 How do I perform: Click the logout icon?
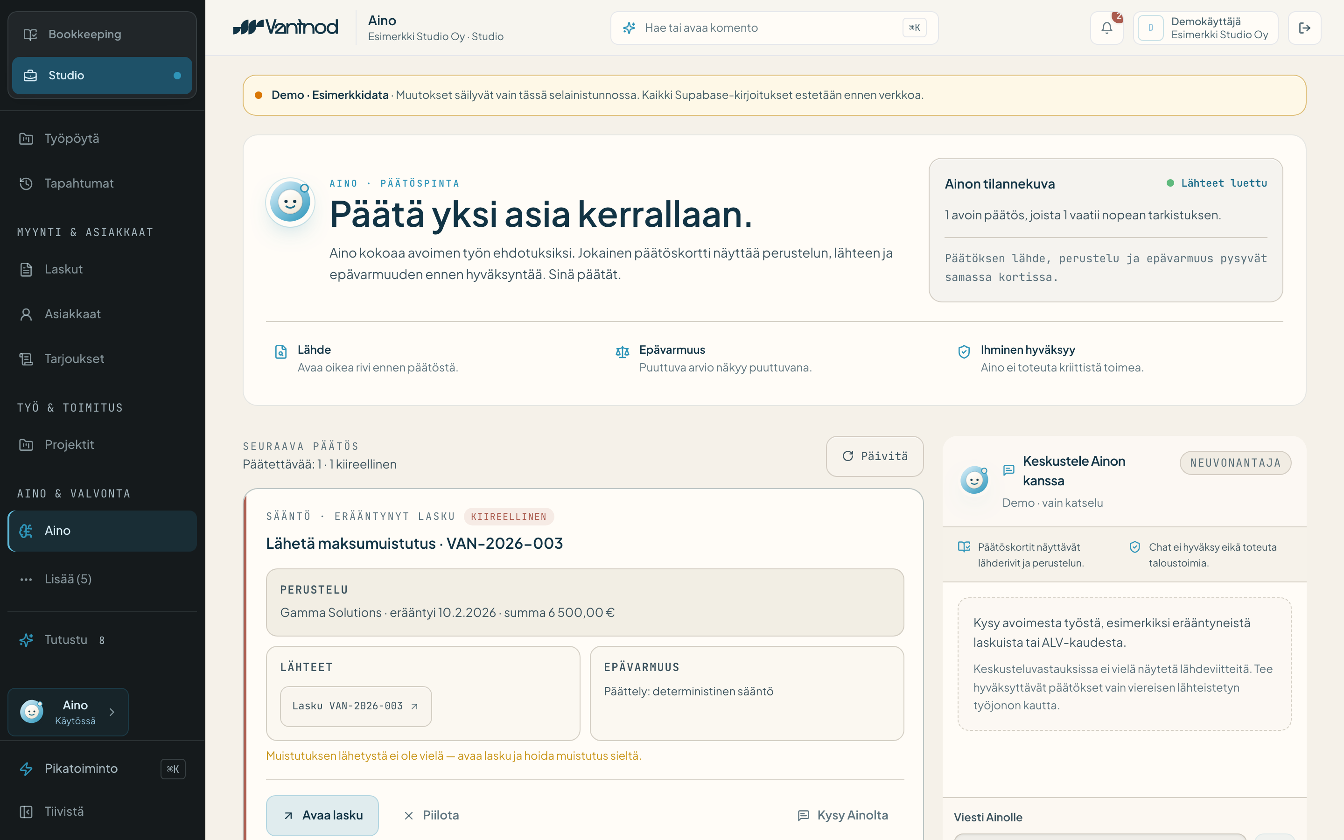(x=1305, y=28)
